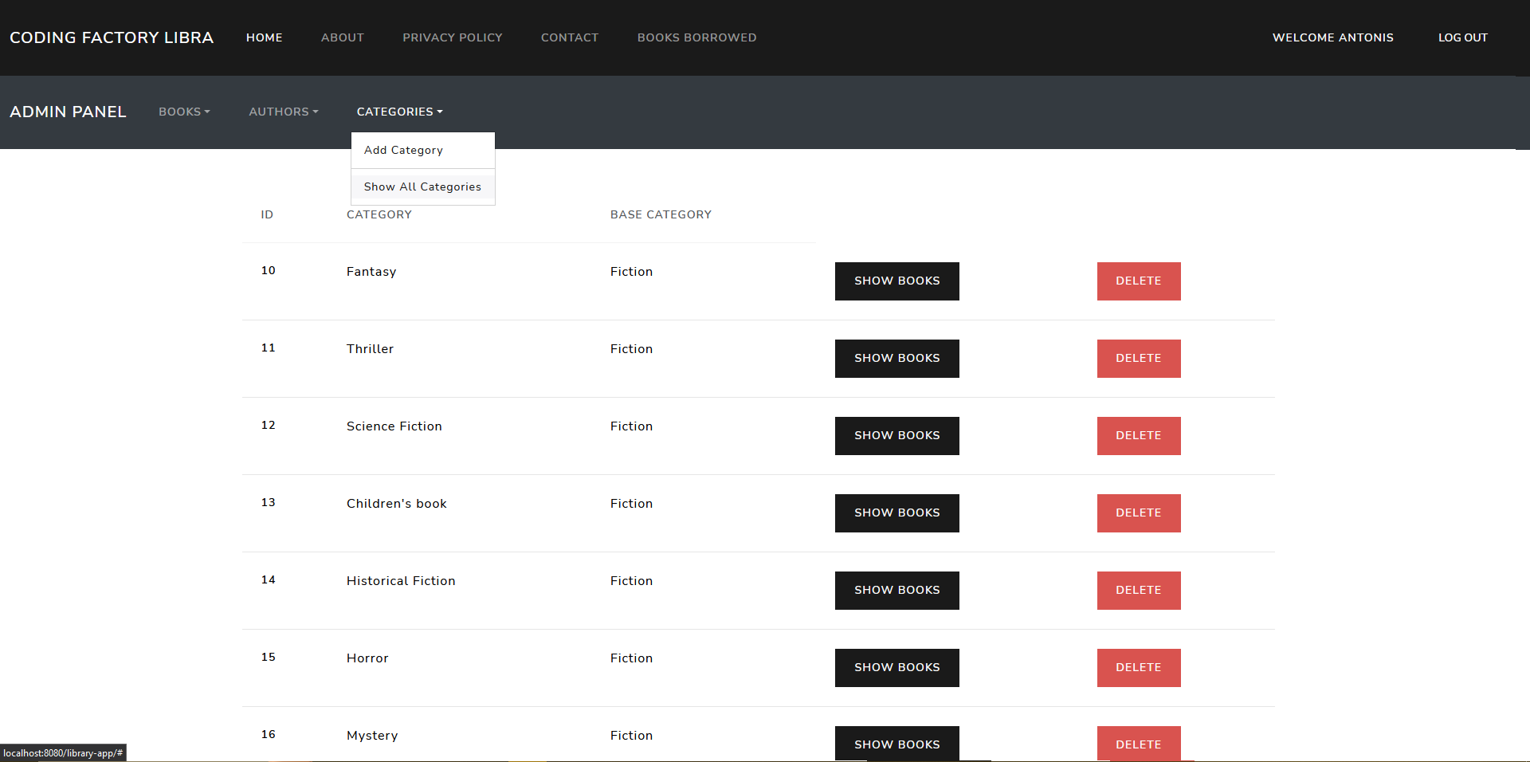Open the About page link

(x=342, y=37)
